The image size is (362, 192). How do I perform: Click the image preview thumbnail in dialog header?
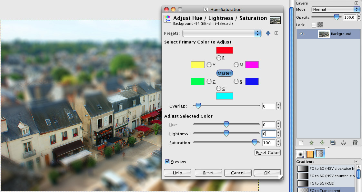(275, 20)
